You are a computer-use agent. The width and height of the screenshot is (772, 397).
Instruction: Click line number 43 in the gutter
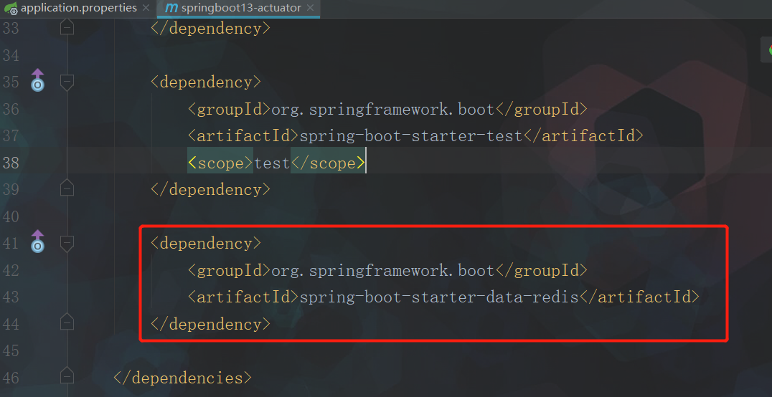[11, 297]
